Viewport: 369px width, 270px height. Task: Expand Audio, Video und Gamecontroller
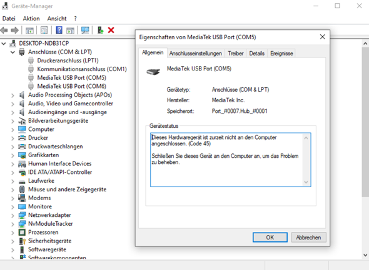click(x=13, y=104)
